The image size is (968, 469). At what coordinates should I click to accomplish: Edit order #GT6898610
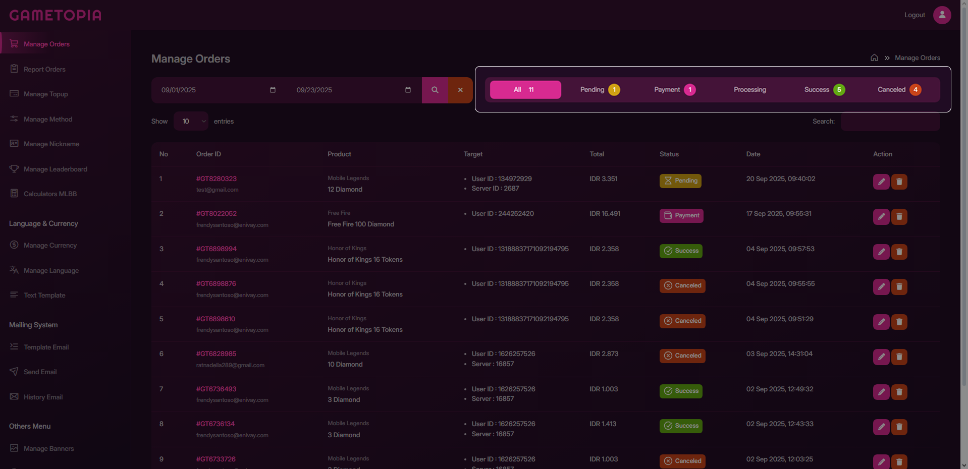point(881,322)
